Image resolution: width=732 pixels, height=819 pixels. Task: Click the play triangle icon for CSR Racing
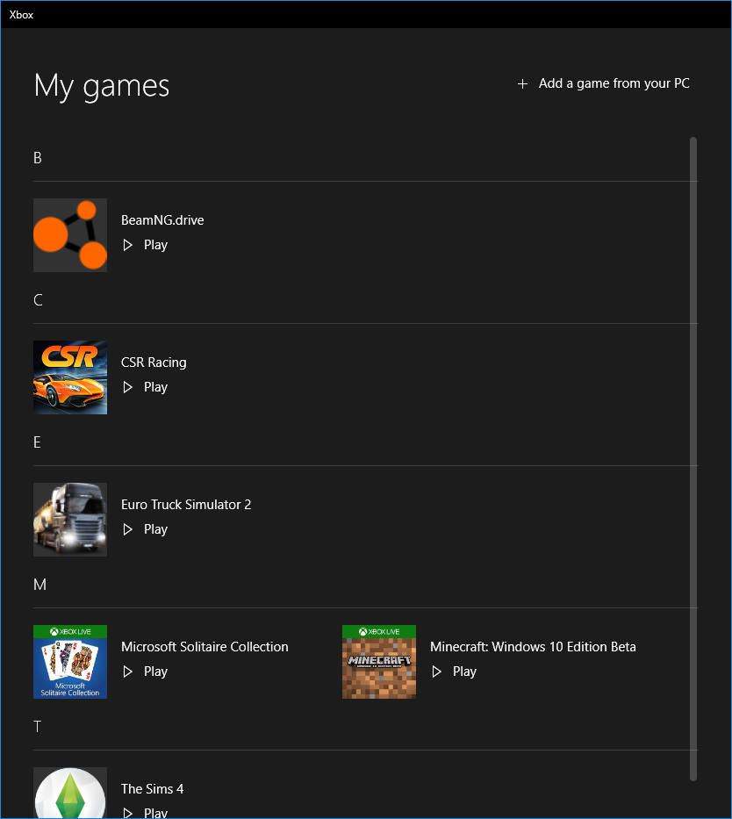(x=127, y=387)
